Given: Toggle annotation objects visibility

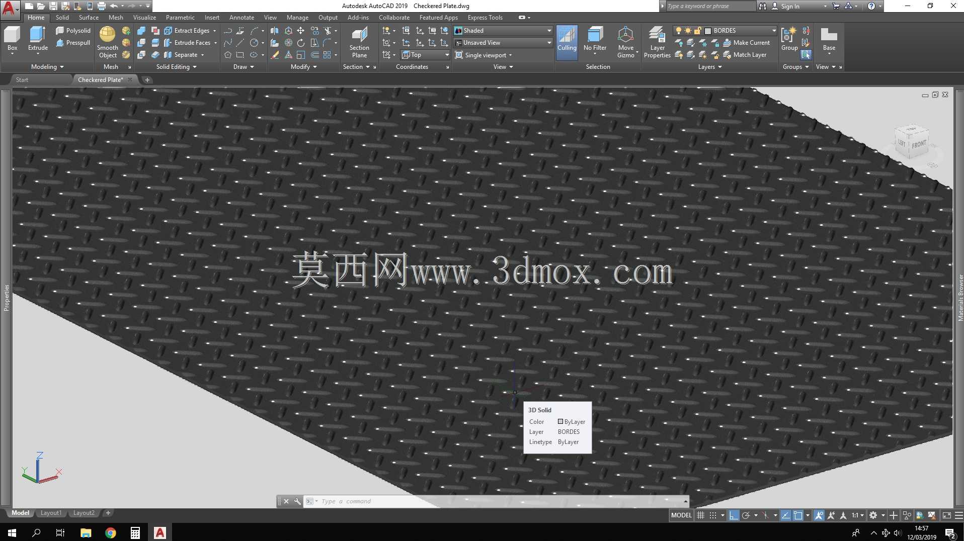Looking at the screenshot, I should [819, 515].
